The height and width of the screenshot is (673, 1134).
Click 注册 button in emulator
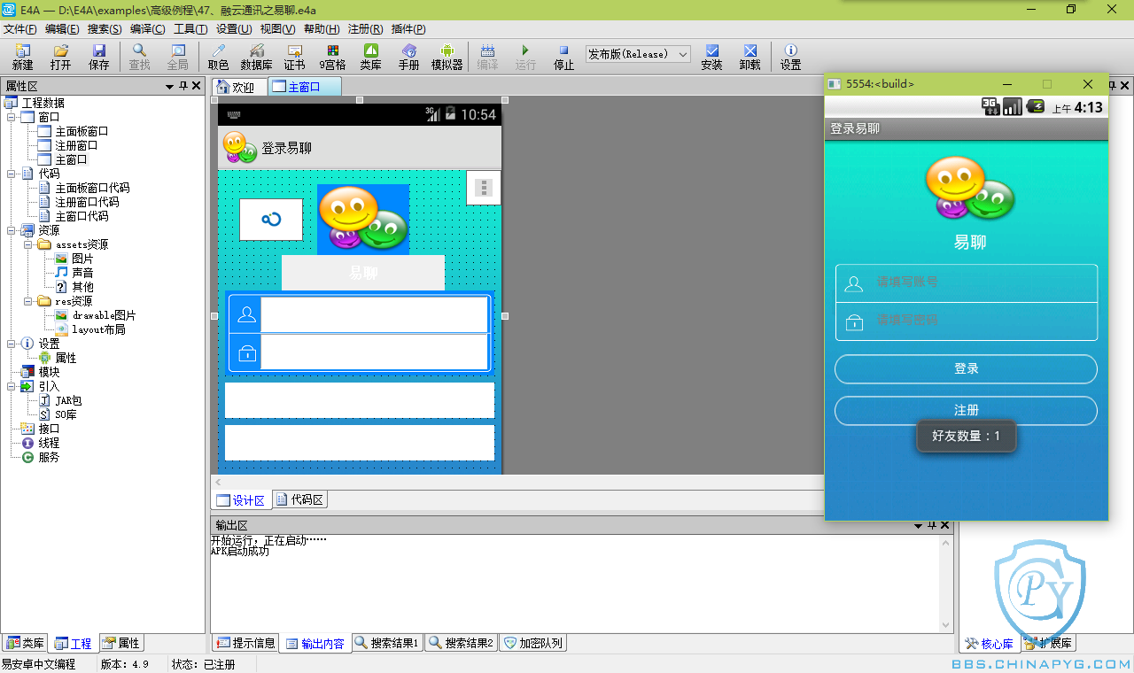(966, 411)
